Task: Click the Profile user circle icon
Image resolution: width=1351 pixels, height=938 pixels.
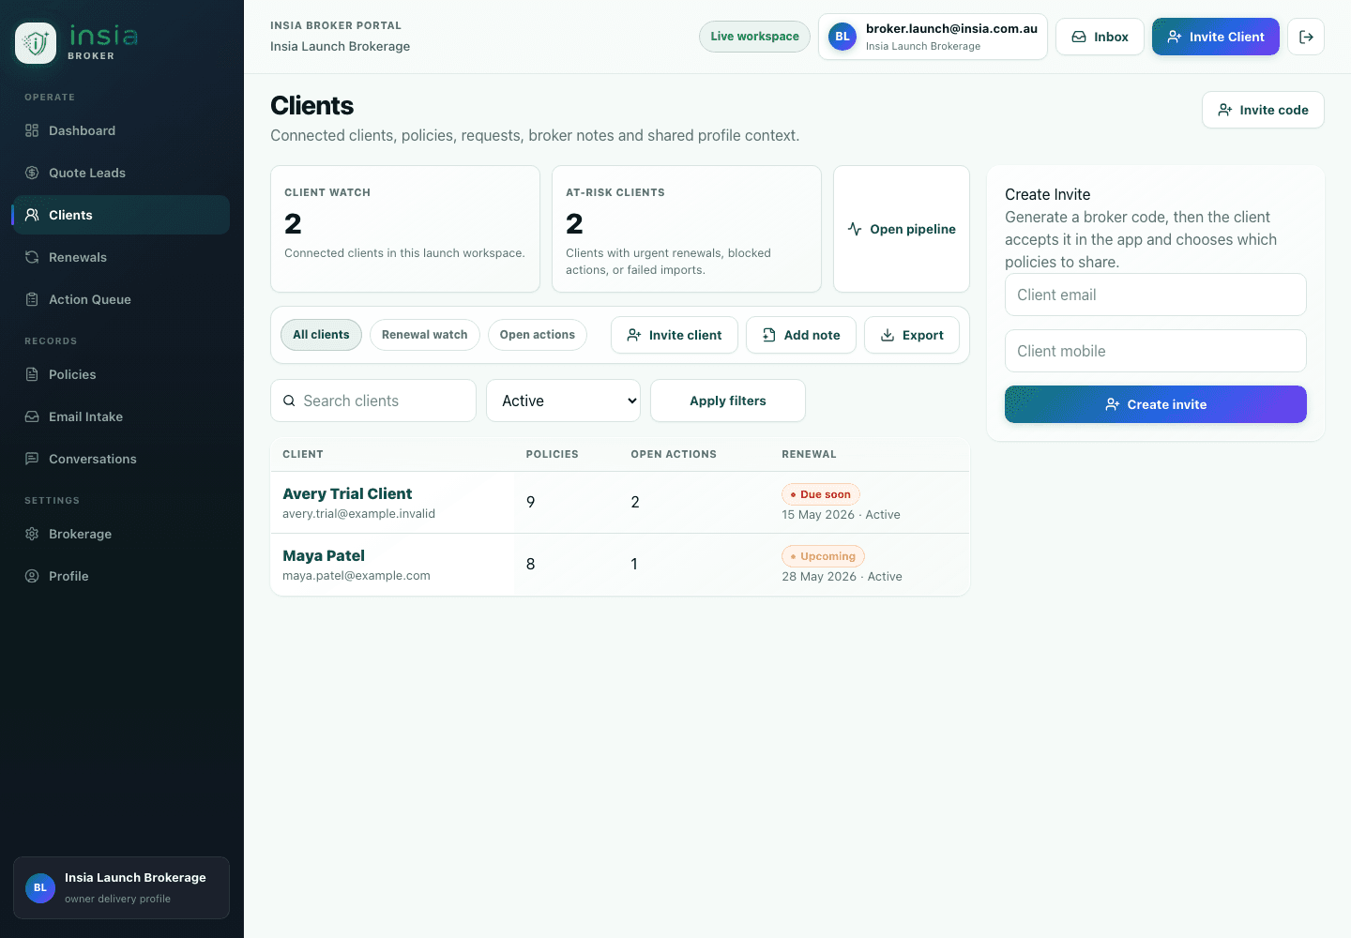Action: [x=32, y=576]
